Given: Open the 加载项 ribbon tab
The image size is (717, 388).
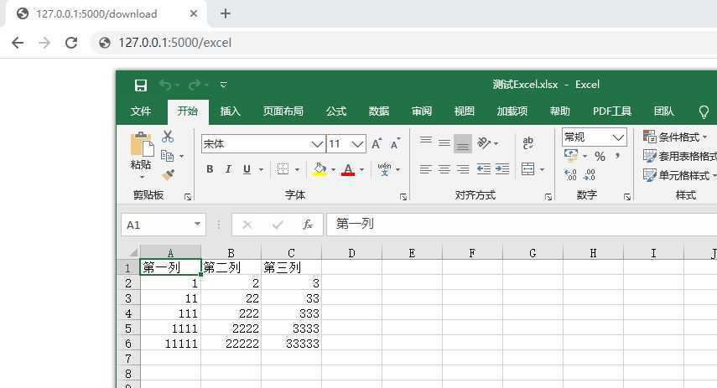Looking at the screenshot, I should tap(512, 111).
